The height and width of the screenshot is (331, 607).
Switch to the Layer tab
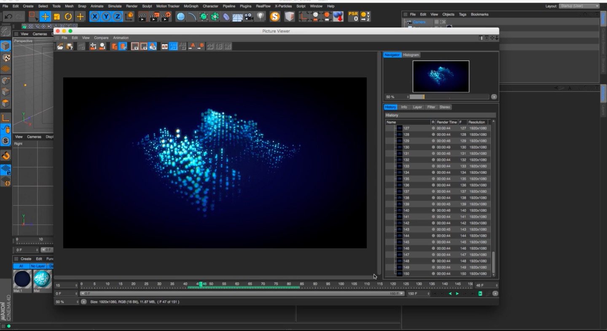pos(417,107)
